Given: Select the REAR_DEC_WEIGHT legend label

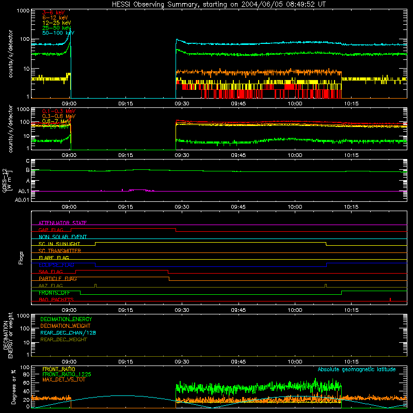Looking at the screenshot, I should click(x=63, y=340).
